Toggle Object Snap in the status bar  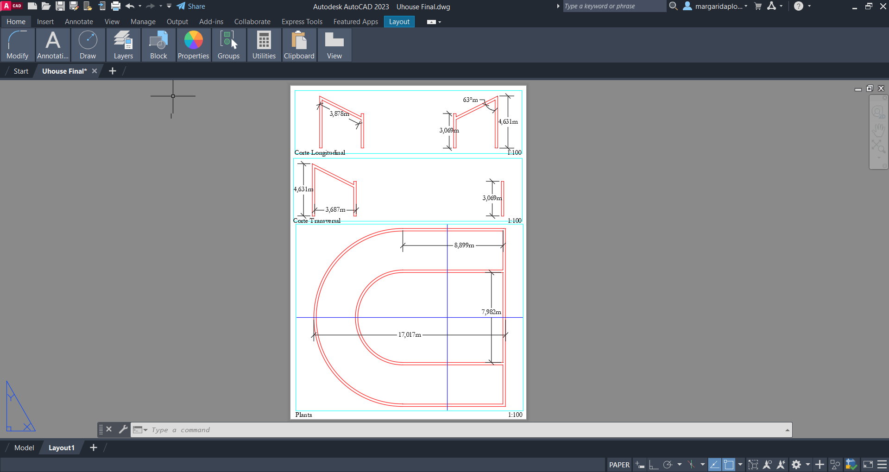(729, 465)
